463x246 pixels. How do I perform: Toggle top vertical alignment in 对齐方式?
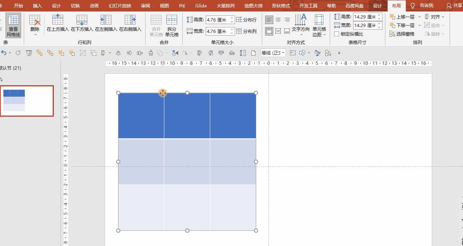coord(269,31)
